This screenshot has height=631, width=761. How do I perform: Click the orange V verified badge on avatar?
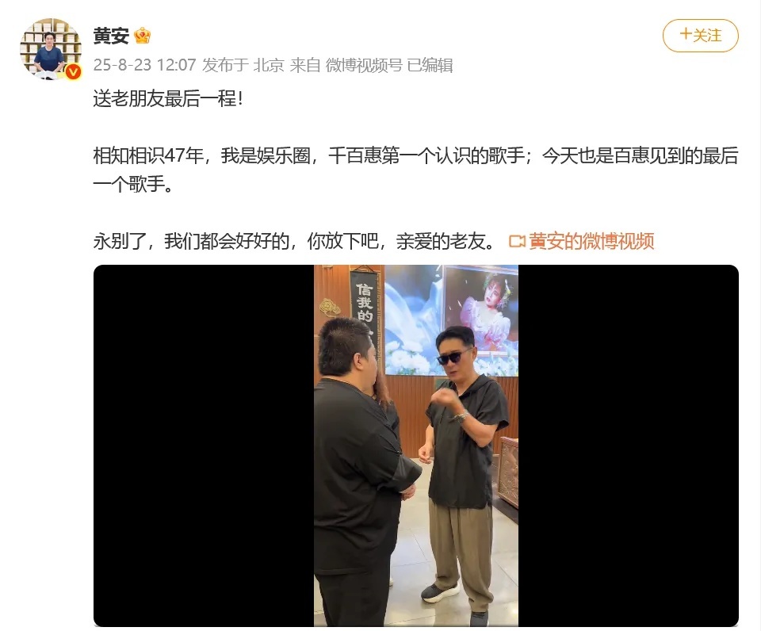click(73, 72)
